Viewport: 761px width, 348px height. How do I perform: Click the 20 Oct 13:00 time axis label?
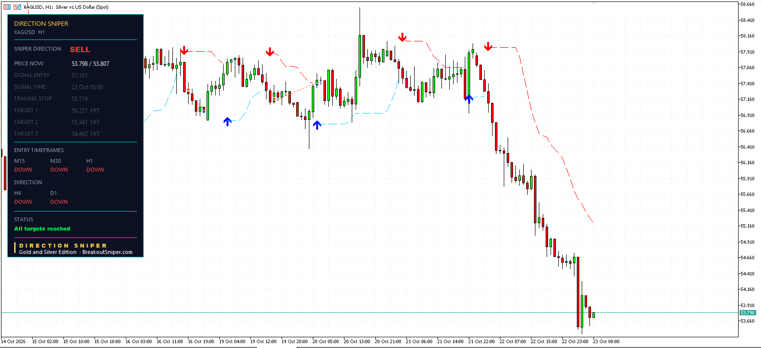[357, 342]
